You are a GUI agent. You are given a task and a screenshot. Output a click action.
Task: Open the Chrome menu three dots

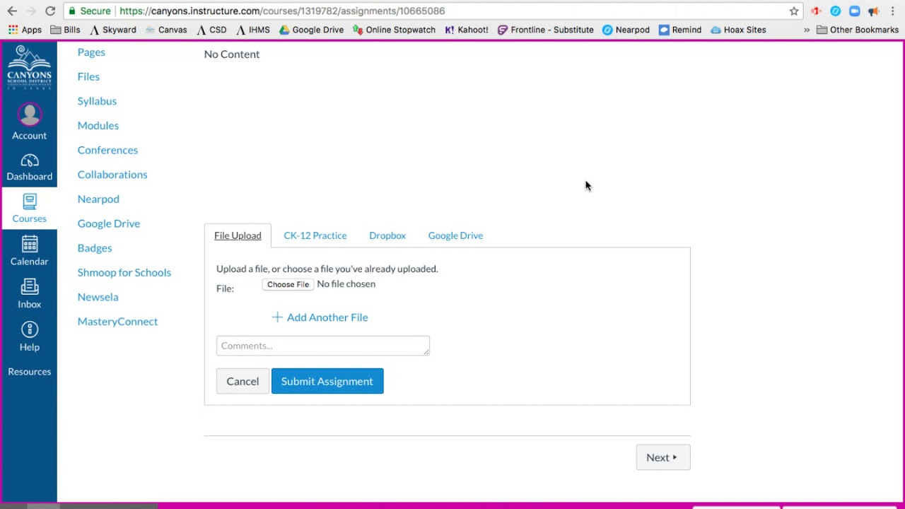pos(893,11)
